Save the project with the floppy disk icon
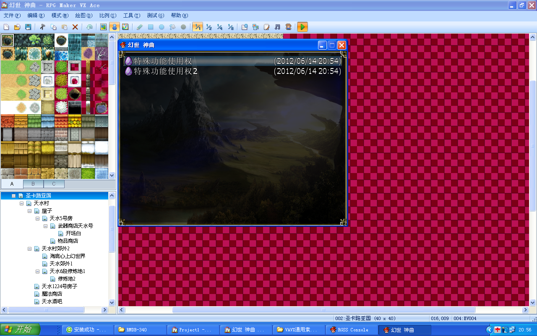The image size is (537, 336). click(x=28, y=27)
